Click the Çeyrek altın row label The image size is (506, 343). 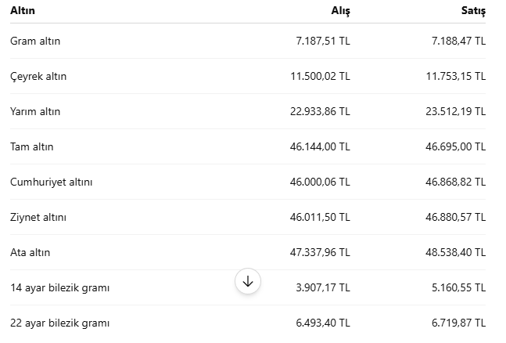point(38,77)
